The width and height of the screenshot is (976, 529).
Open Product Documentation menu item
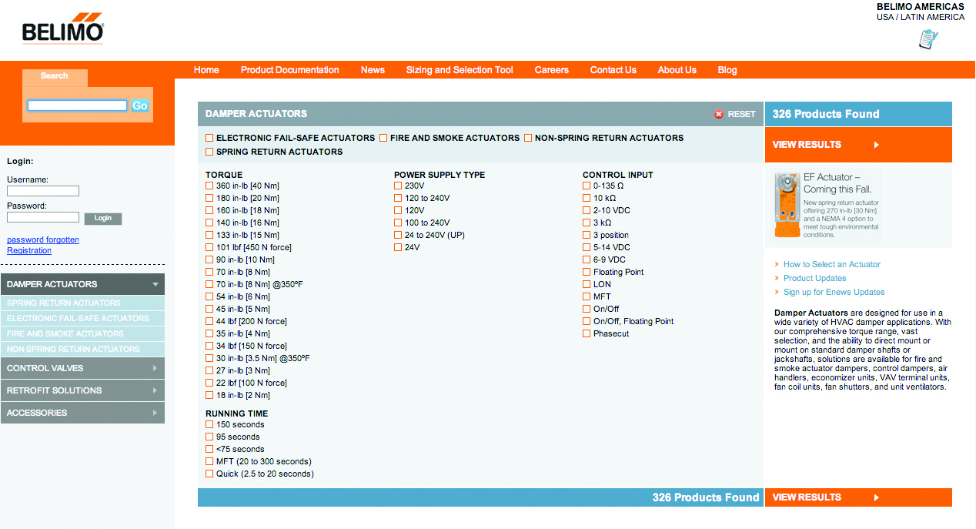[289, 70]
